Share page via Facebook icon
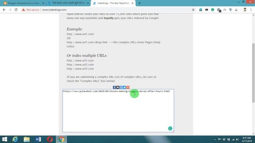 click(x=114, y=87)
